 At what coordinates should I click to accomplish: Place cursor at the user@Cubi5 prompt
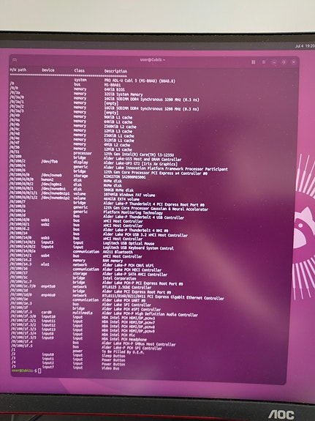[39, 370]
